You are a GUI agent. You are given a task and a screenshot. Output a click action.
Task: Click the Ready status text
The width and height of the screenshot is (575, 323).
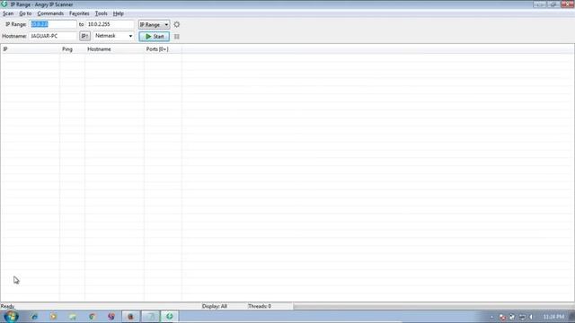point(7,306)
